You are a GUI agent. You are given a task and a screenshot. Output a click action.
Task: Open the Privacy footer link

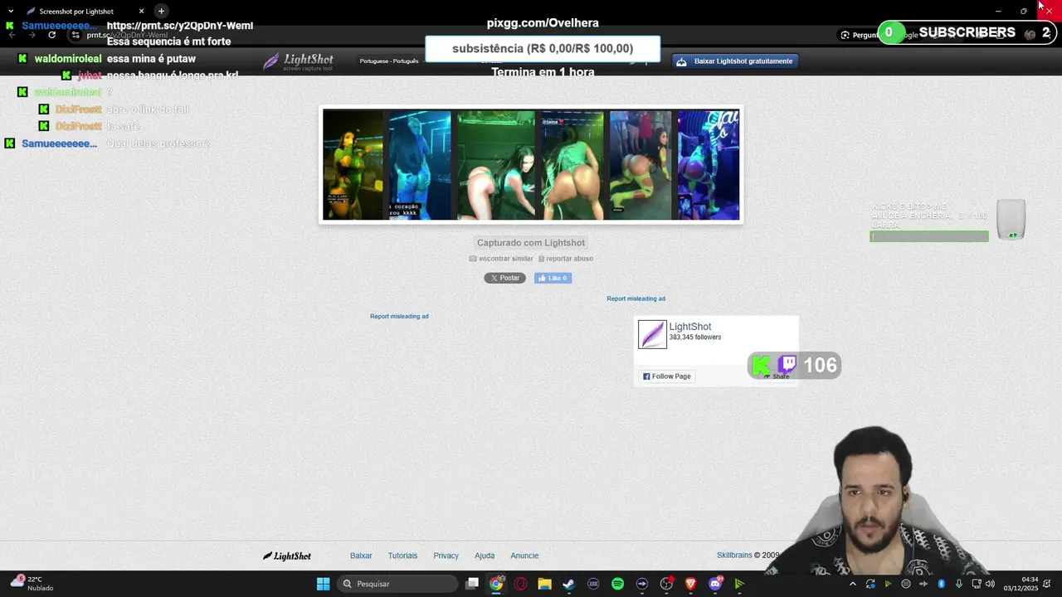pos(446,556)
